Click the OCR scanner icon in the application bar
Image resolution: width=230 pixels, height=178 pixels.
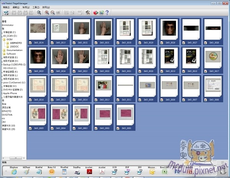pyautogui.click(x=115, y=171)
